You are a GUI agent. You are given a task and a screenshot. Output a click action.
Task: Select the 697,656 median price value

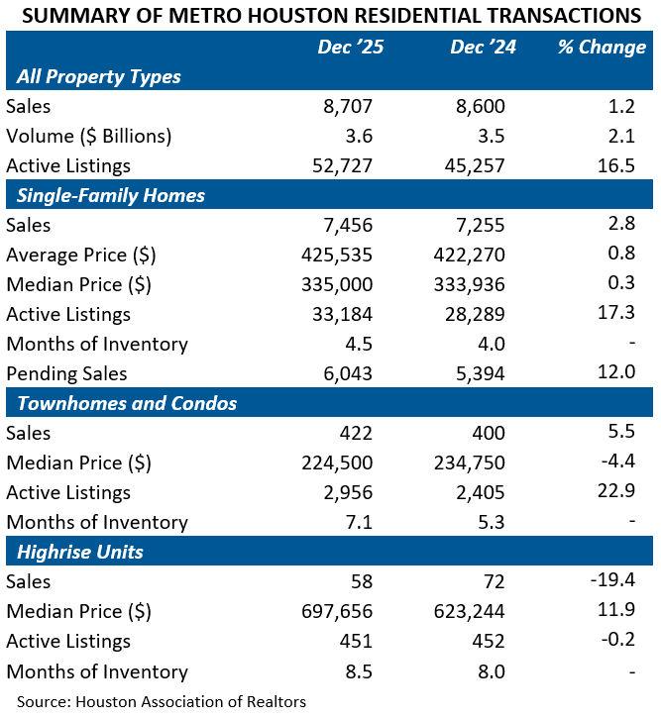coord(338,611)
